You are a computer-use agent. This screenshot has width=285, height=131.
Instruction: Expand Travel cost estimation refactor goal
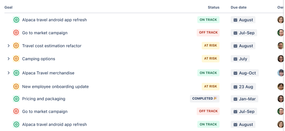[9, 46]
